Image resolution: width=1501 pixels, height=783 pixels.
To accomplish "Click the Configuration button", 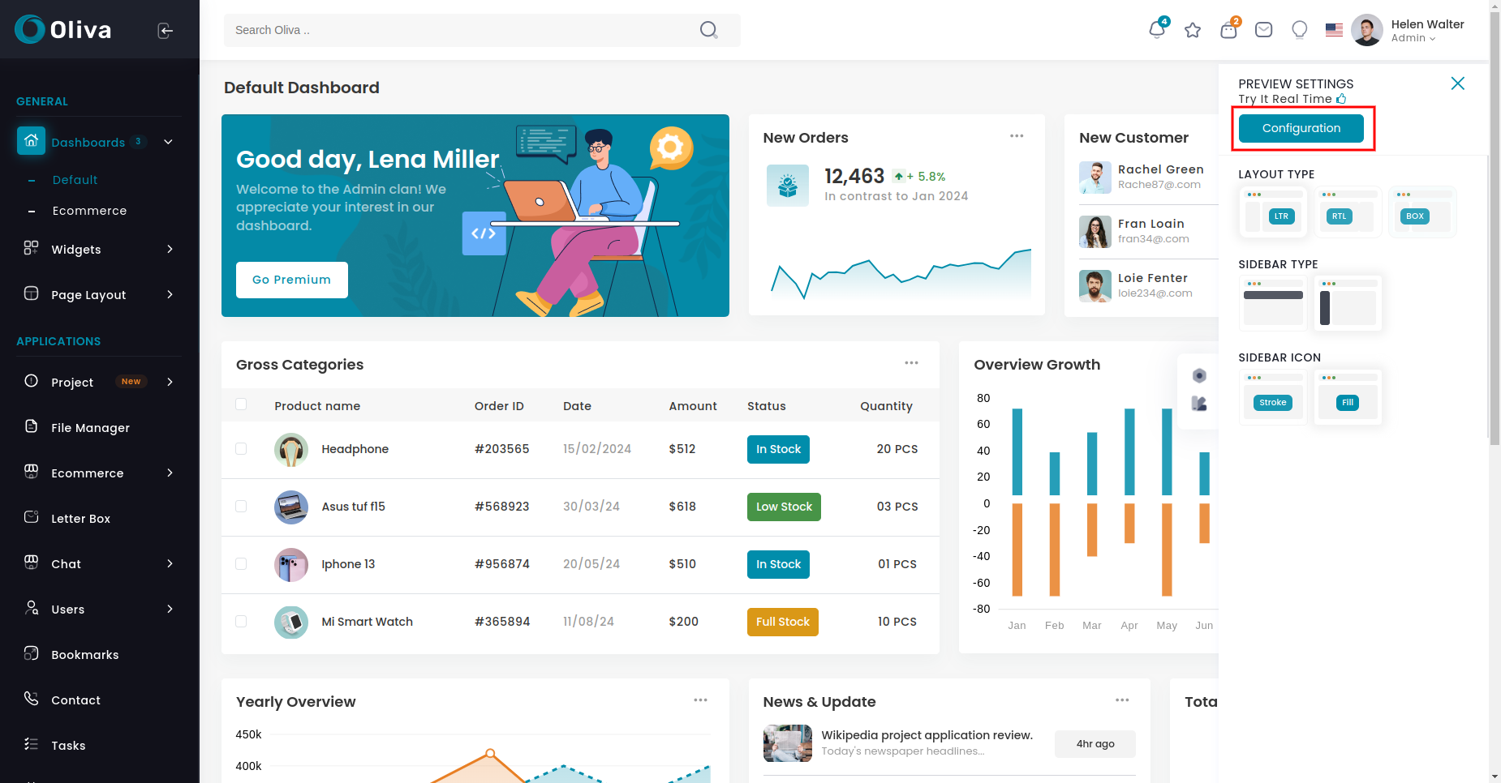I will (x=1301, y=128).
